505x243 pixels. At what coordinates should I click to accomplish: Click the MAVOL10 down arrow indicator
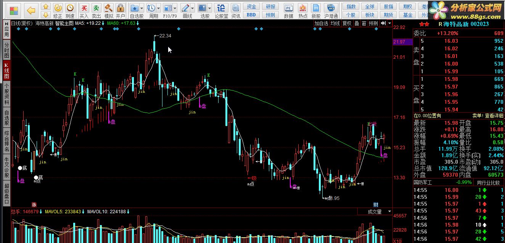(x=128, y=211)
